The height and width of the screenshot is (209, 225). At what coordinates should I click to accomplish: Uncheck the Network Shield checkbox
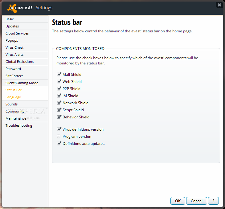tap(59, 103)
